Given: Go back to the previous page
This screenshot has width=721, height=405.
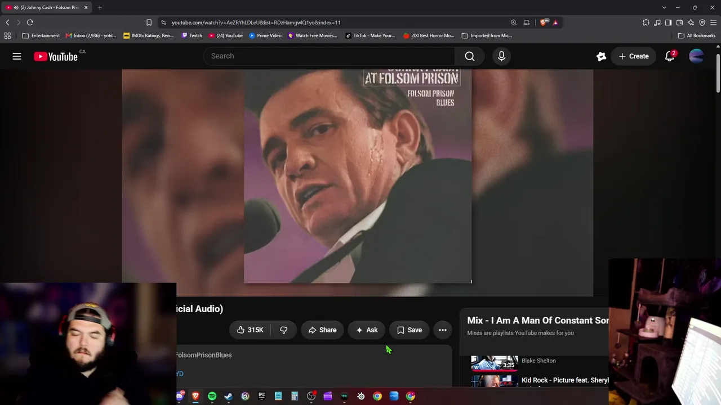Looking at the screenshot, I should (7, 22).
